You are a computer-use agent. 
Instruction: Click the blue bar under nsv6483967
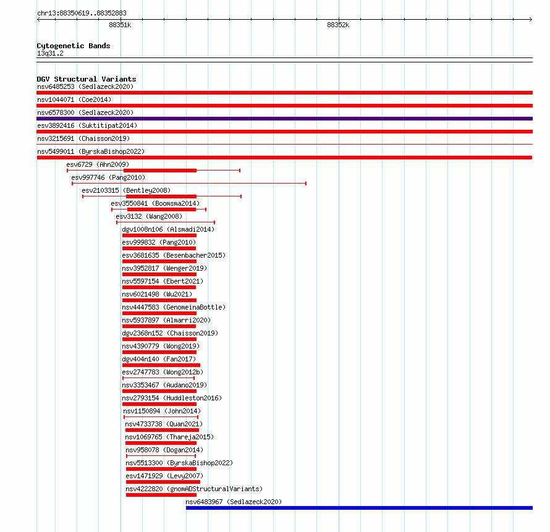pyautogui.click(x=359, y=508)
